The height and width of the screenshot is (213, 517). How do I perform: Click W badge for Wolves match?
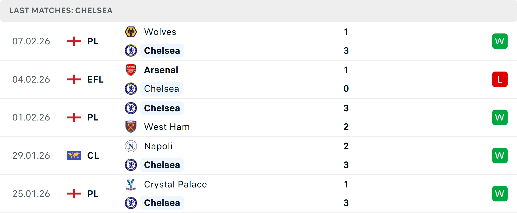point(500,41)
